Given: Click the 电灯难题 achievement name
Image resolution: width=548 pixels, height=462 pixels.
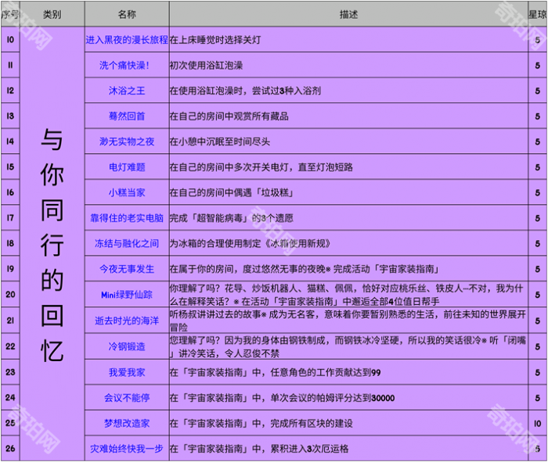Looking at the screenshot, I should coord(126,167).
